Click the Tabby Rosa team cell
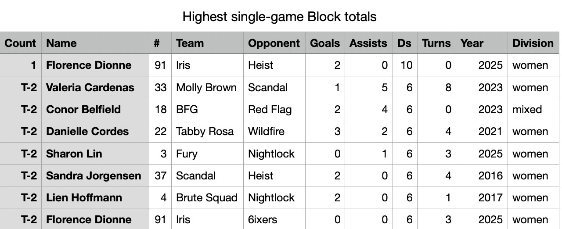Image resolution: width=562 pixels, height=229 pixels. (x=207, y=131)
